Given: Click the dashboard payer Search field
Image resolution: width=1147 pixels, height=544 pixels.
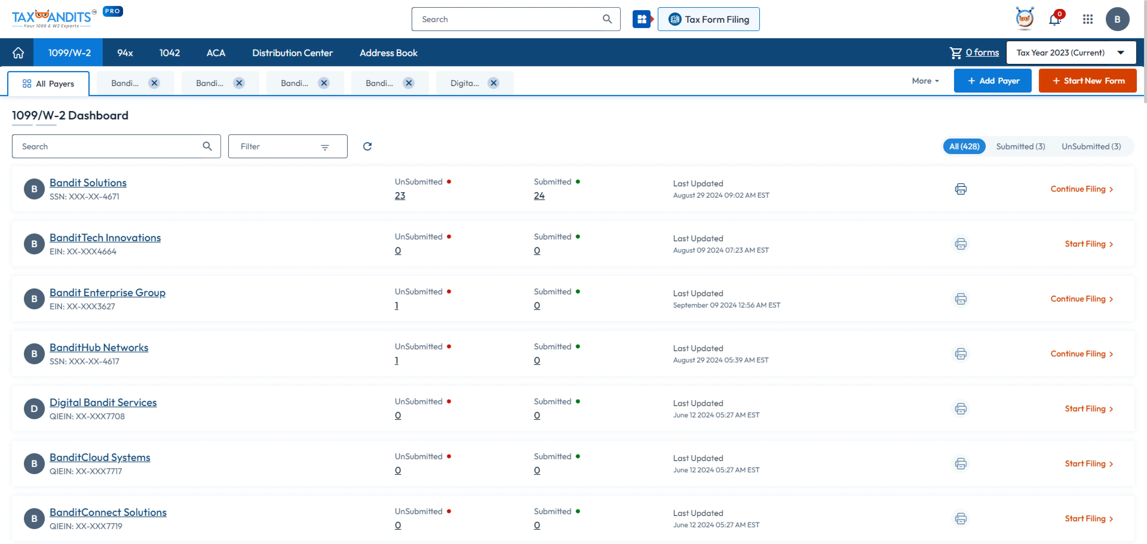Looking at the screenshot, I should tap(116, 146).
